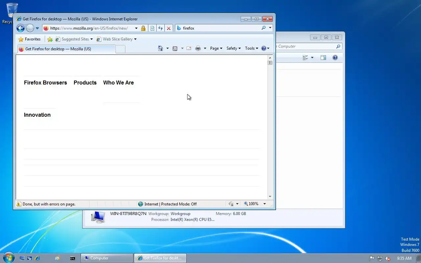
Task: Click the search magnifier icon
Action: click(x=263, y=28)
